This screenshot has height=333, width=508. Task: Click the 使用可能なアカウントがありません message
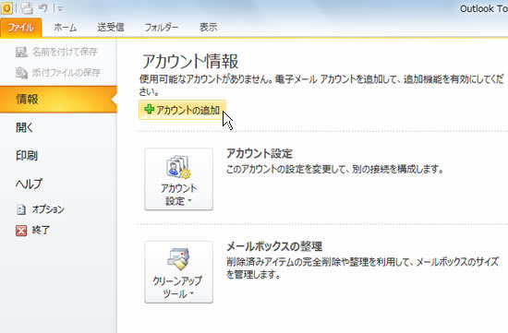(321, 85)
